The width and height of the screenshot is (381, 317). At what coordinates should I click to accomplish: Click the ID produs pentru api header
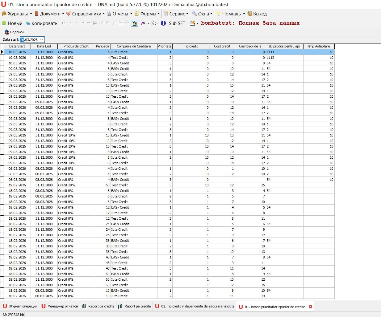click(284, 46)
